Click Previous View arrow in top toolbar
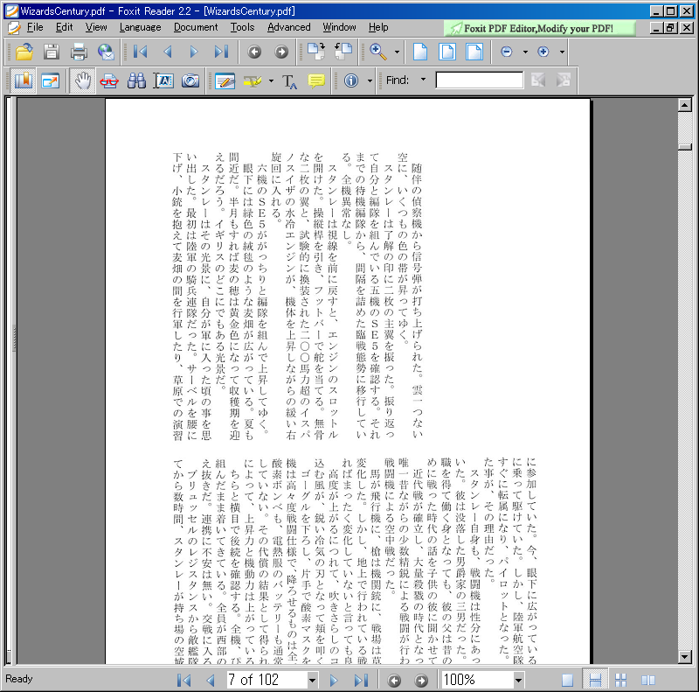The height and width of the screenshot is (692, 699). click(254, 52)
